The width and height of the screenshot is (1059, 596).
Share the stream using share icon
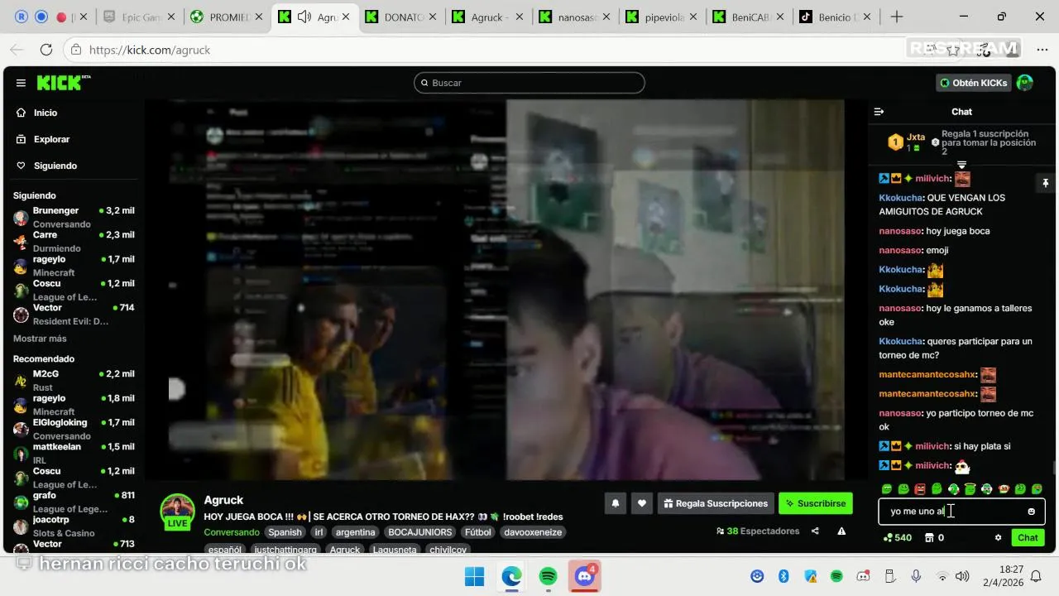coord(815,531)
